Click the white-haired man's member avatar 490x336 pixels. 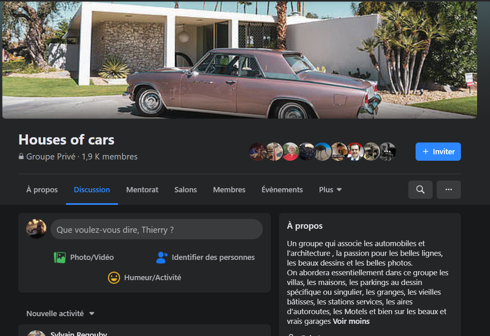pos(291,152)
